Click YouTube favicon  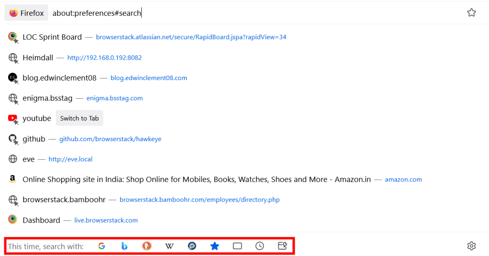(13, 119)
